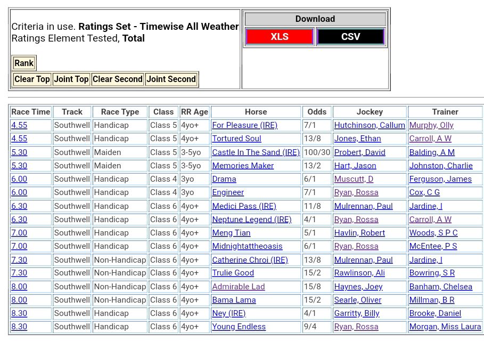Open the Midnightattheoasis horse link

click(247, 246)
